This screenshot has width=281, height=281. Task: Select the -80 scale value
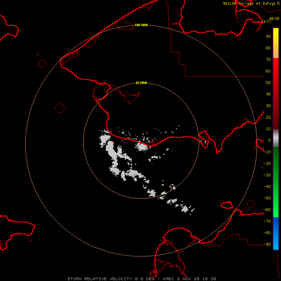point(267,233)
